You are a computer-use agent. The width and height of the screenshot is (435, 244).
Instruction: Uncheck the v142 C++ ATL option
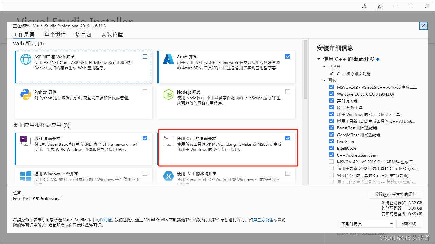click(x=331, y=121)
